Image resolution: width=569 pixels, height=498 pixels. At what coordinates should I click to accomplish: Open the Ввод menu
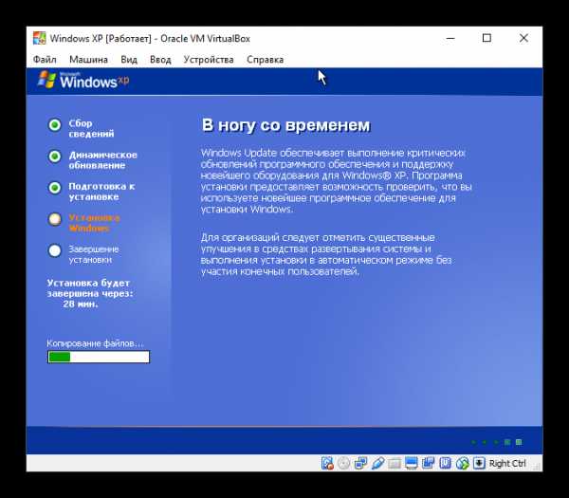click(x=160, y=60)
